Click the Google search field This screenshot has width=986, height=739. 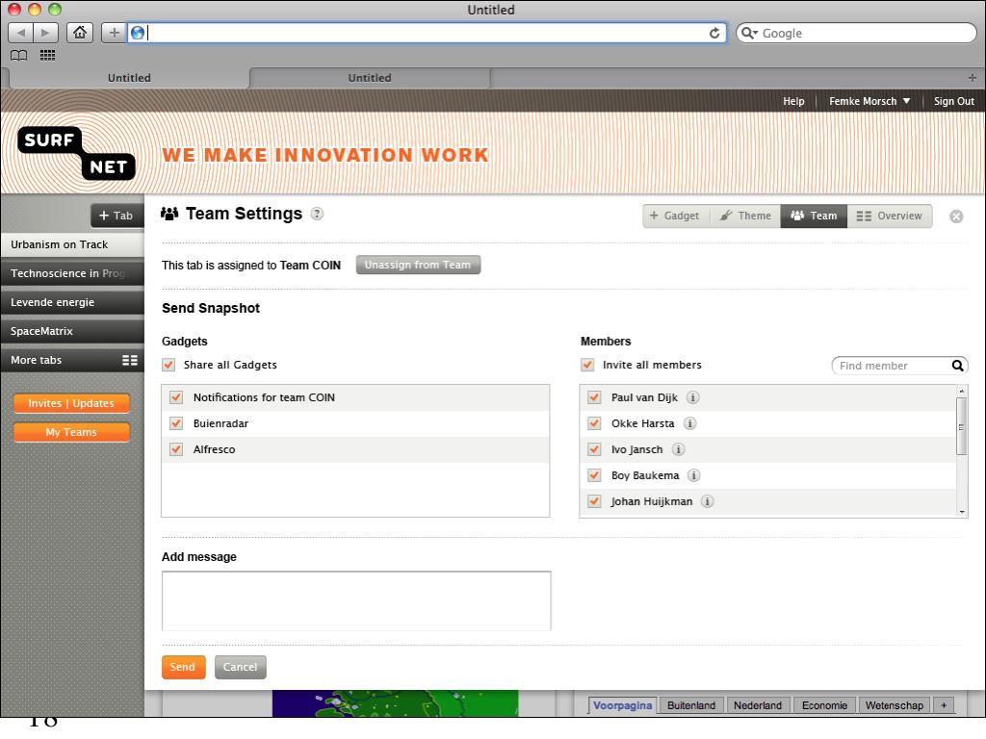pyautogui.click(x=856, y=33)
